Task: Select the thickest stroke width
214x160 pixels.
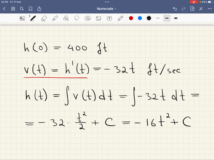Action: (176, 18)
